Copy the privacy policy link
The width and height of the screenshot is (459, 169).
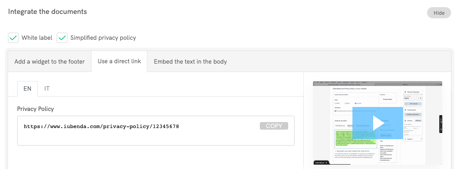(x=274, y=126)
